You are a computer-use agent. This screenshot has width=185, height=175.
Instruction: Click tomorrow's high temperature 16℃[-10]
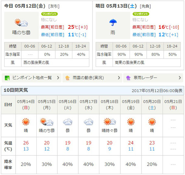169,27
